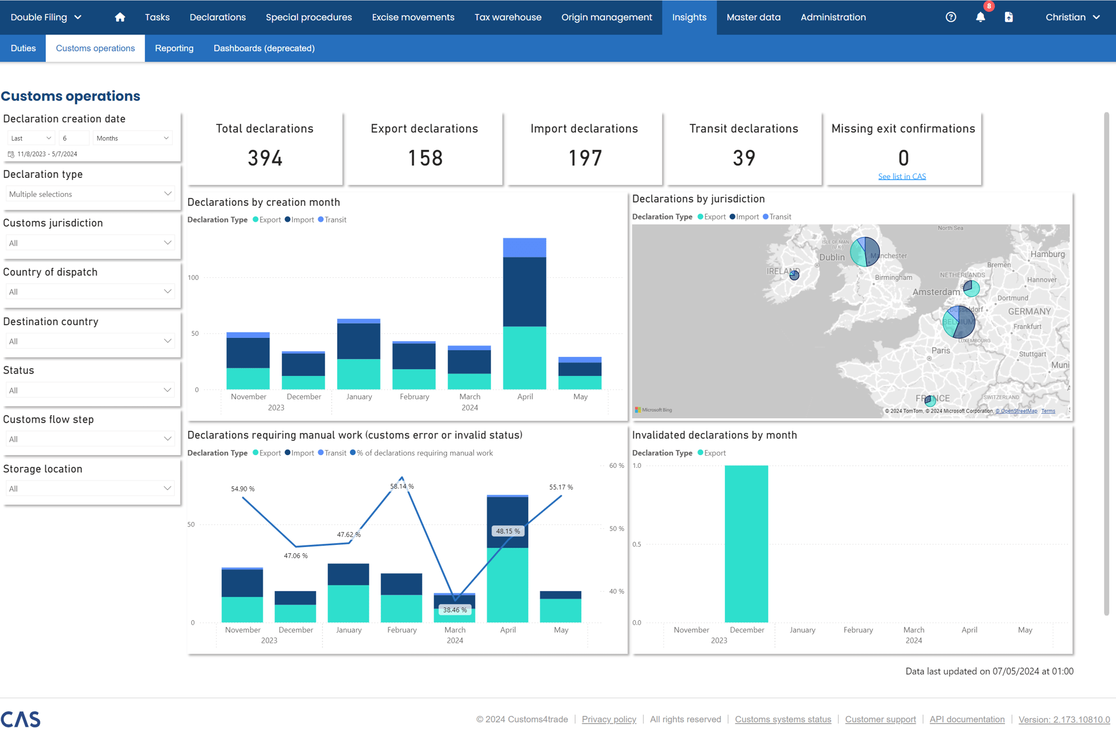Image resolution: width=1116 pixels, height=735 pixels.
Task: Open the map Terms link
Action: coord(1048,411)
